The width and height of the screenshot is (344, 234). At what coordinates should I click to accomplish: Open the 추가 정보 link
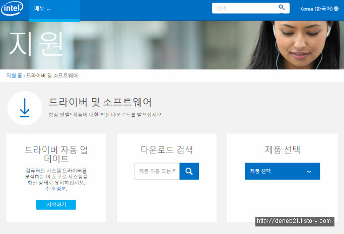pos(56,189)
